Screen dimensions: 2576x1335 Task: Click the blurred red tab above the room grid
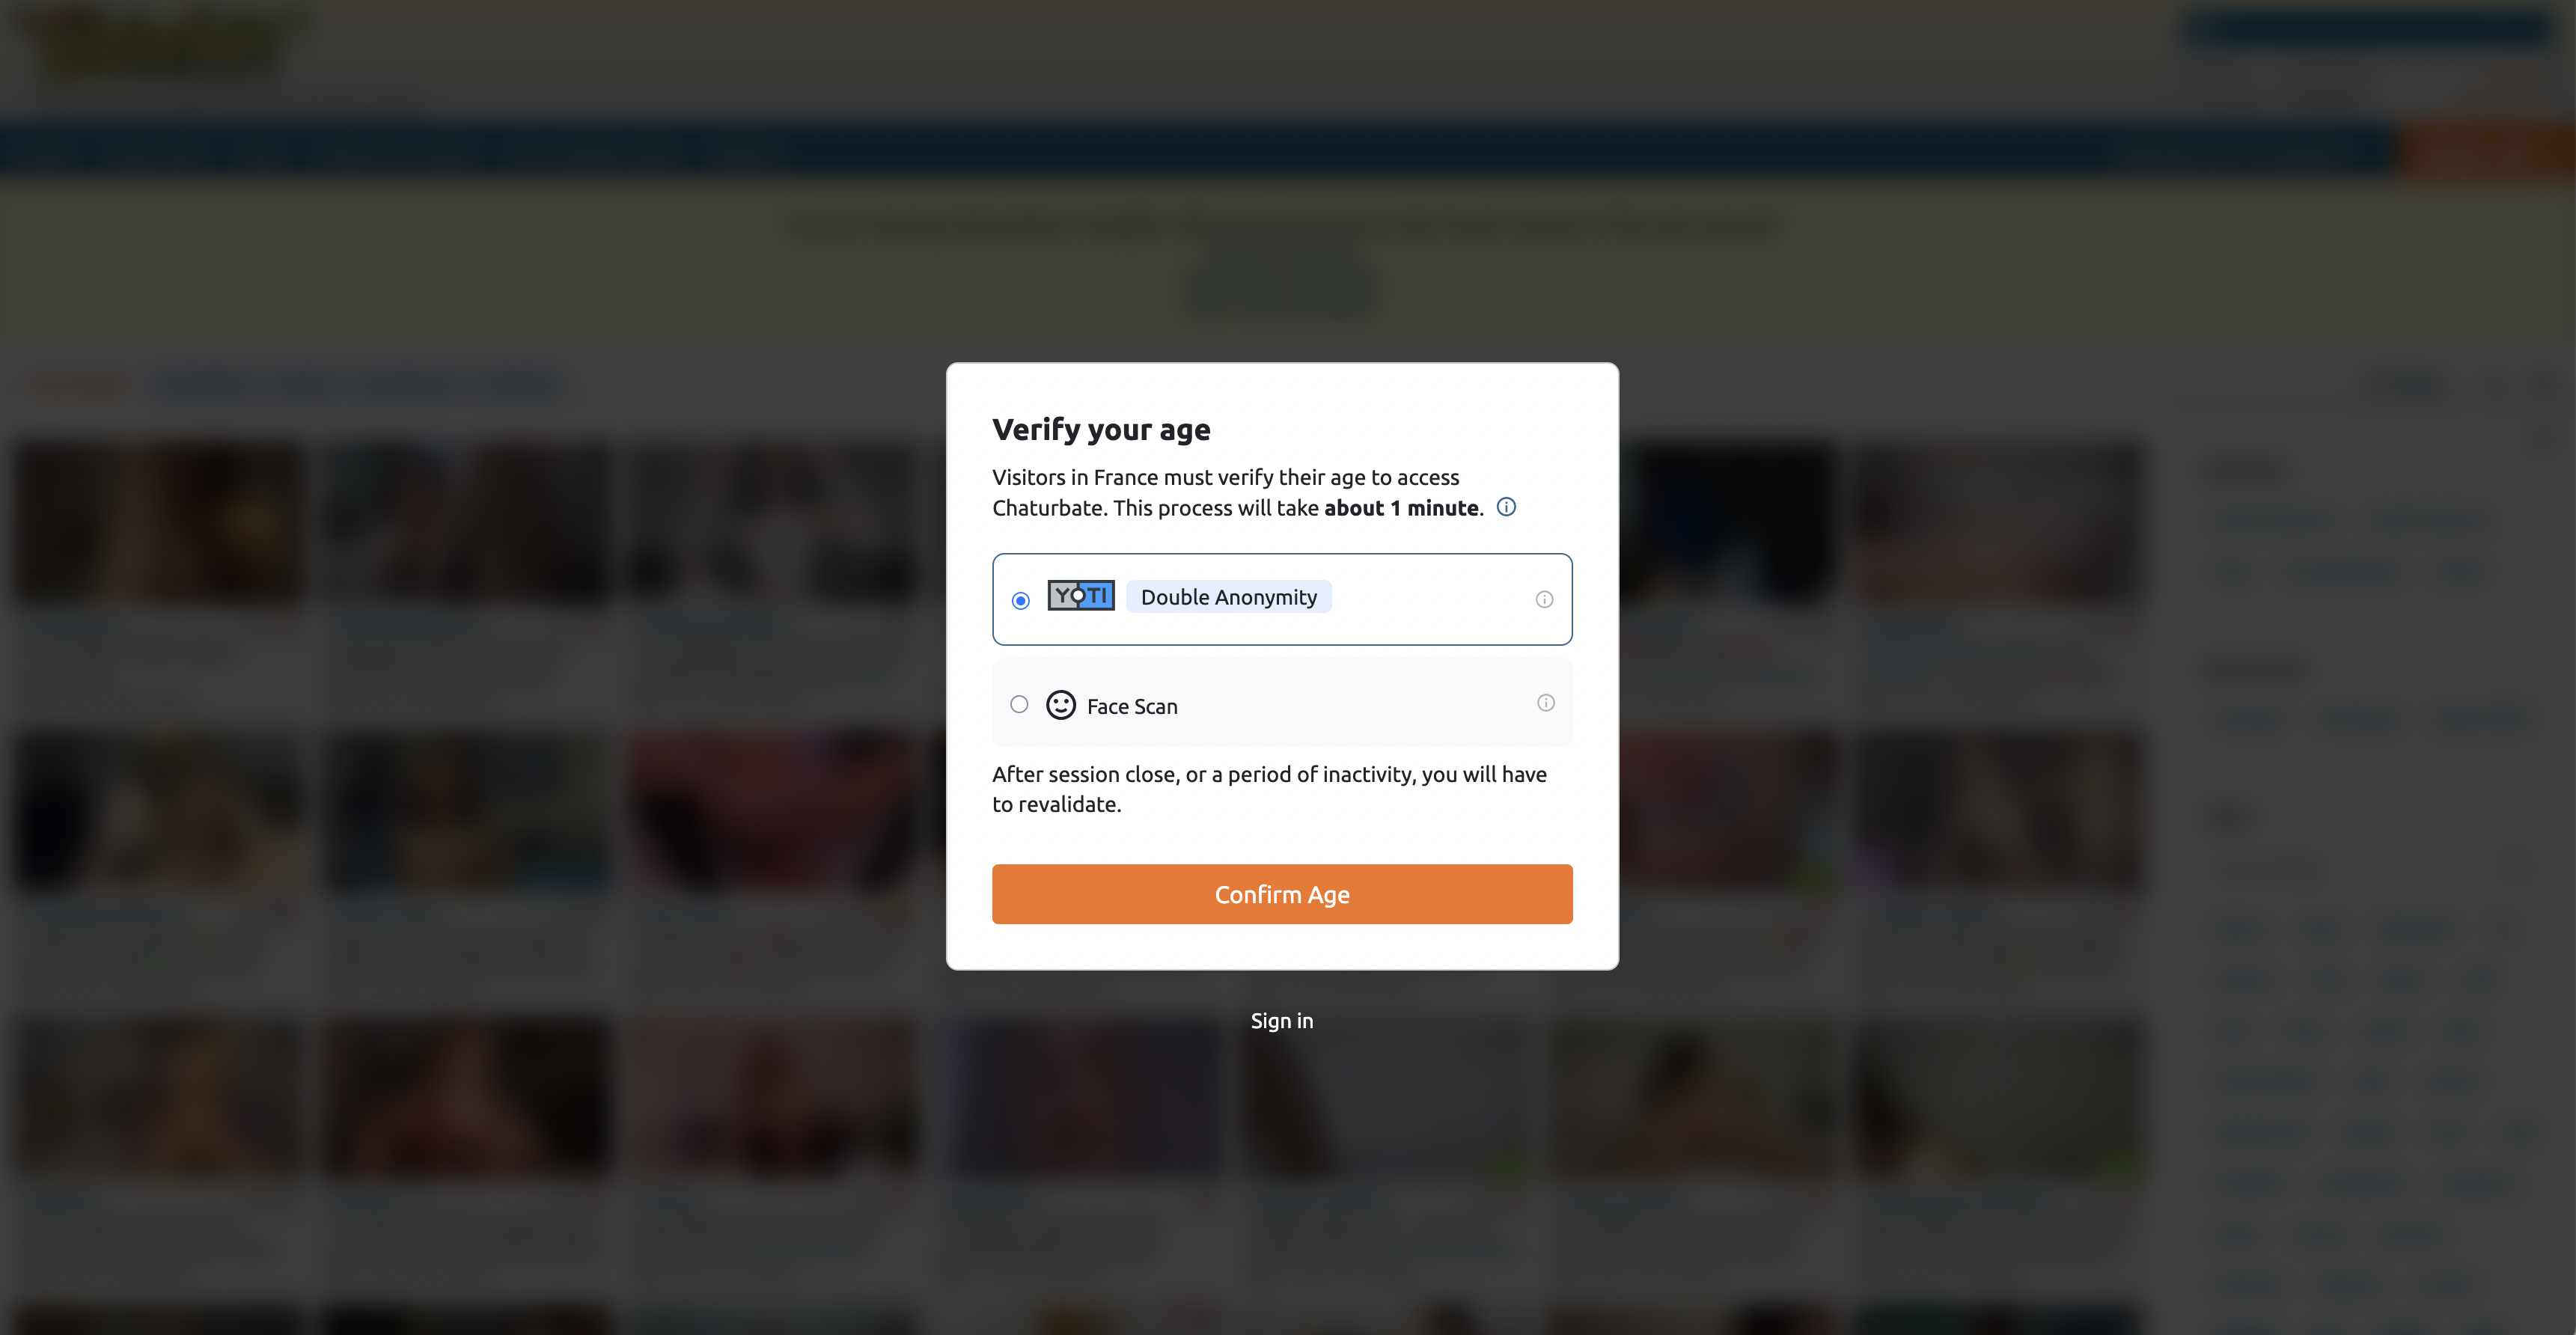pyautogui.click(x=80, y=385)
